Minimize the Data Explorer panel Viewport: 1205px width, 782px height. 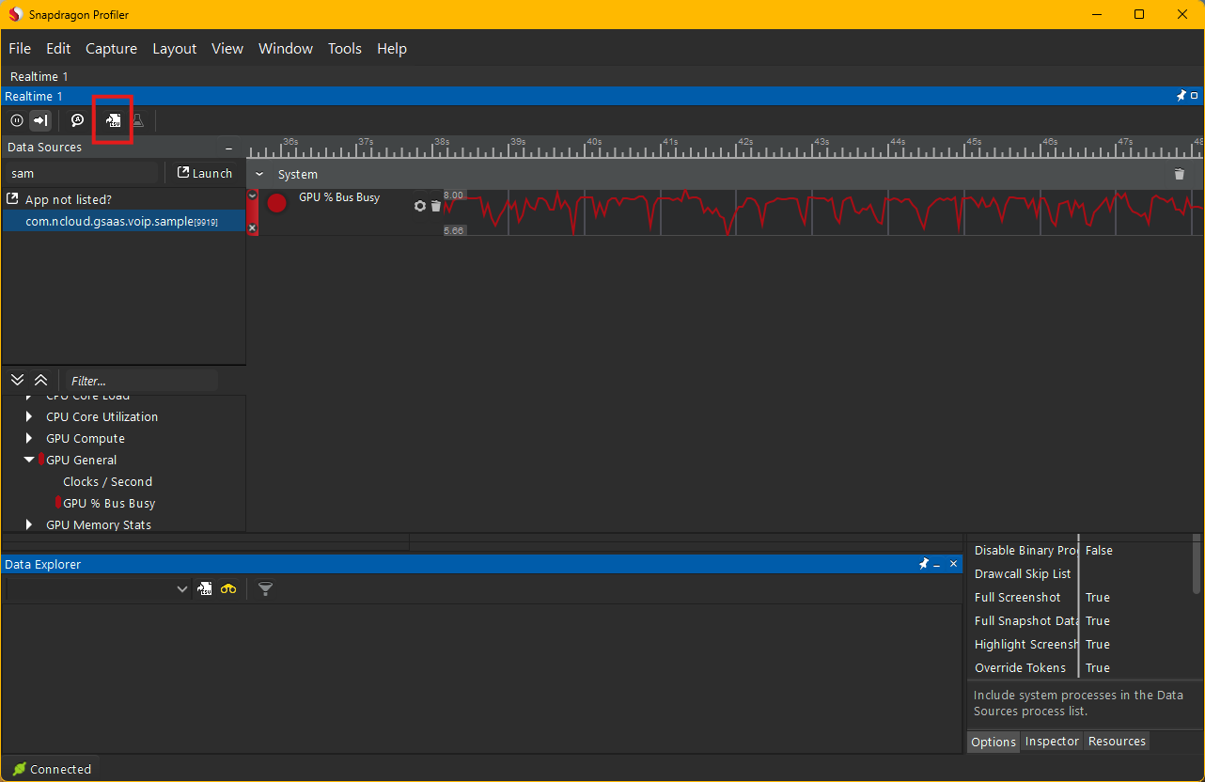(937, 564)
